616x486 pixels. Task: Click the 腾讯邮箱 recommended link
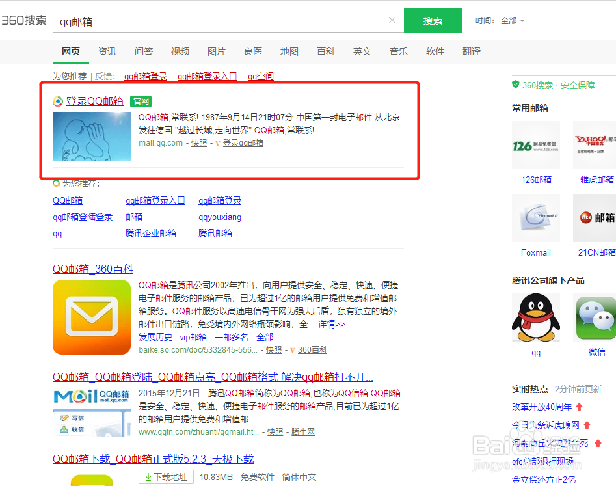click(215, 233)
